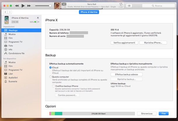The image size is (178, 121).
Task: Open Musica under Sul dispositivo
Action: pos(21,62)
